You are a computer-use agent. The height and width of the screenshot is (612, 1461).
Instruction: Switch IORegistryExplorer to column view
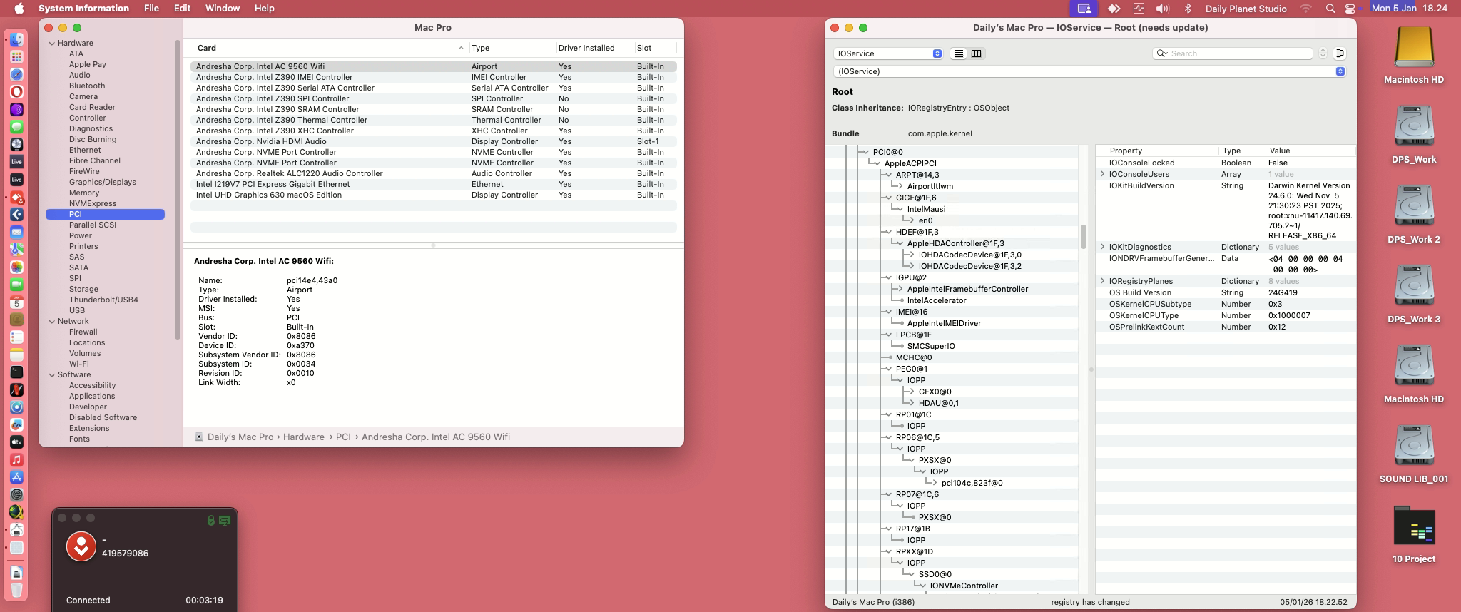[x=976, y=53]
